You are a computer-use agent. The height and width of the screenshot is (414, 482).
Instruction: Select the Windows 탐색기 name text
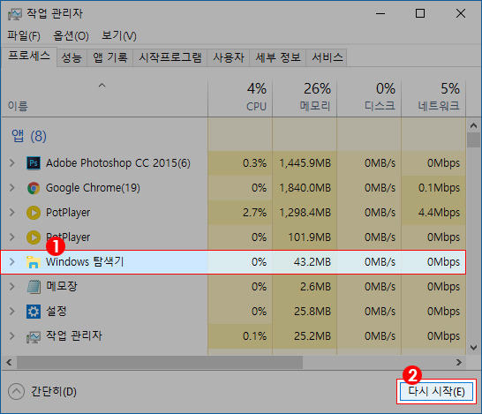click(85, 262)
